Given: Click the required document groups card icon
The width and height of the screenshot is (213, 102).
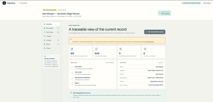Looking at the screenshot, I should tap(72, 49).
